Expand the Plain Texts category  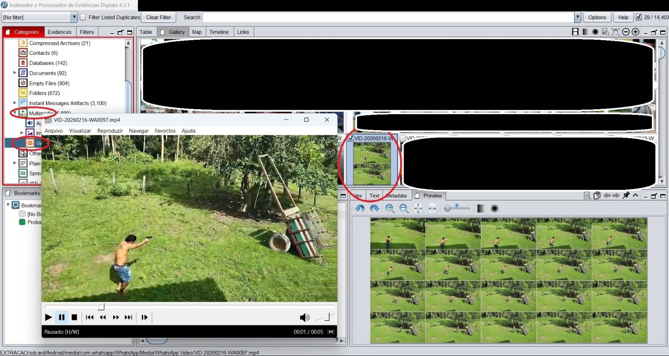(15, 163)
